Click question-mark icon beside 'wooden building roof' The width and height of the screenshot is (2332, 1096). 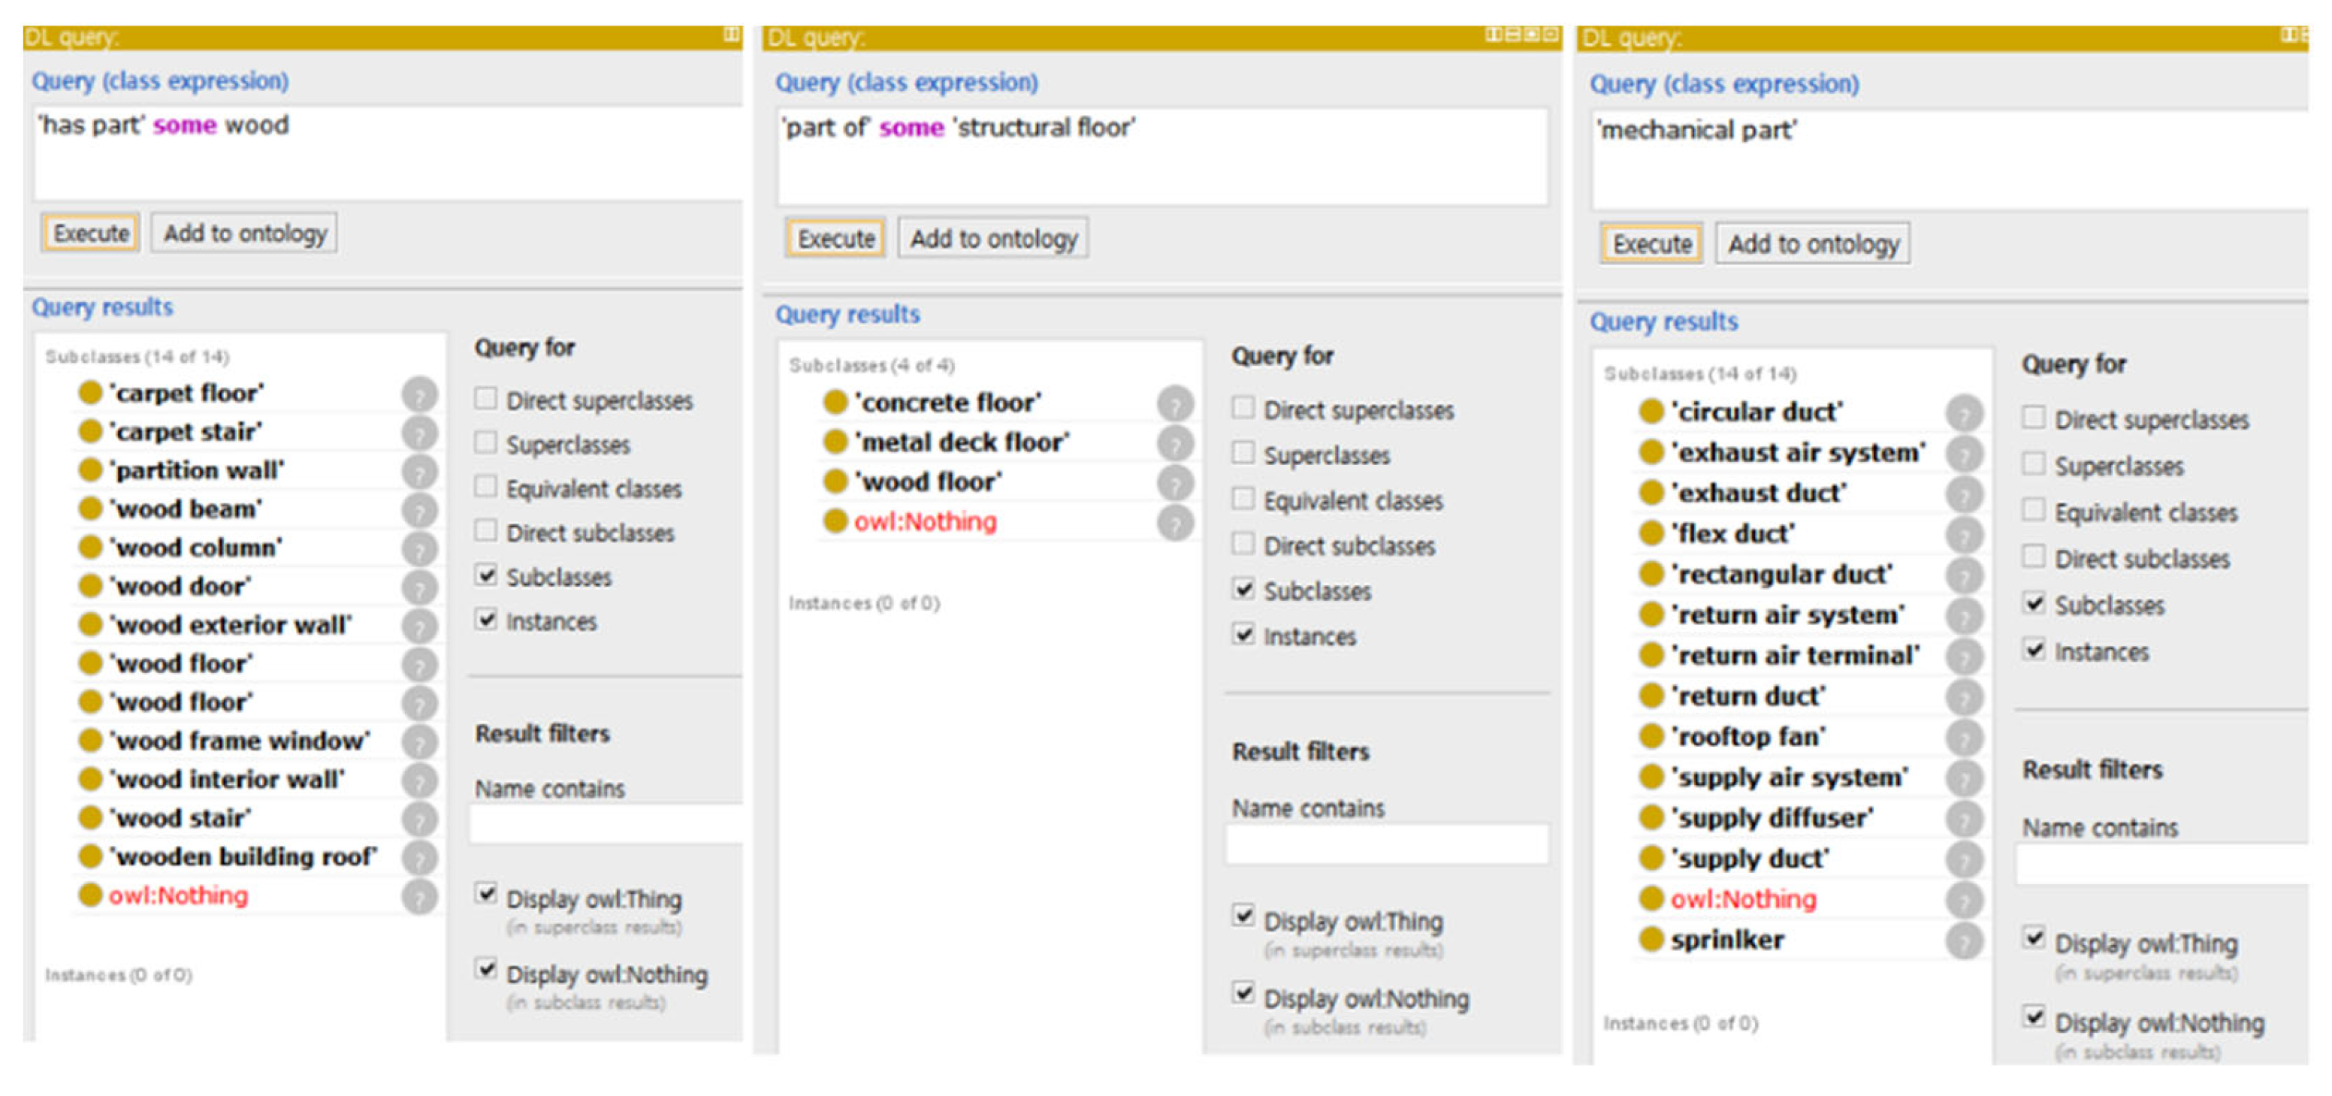(x=419, y=858)
